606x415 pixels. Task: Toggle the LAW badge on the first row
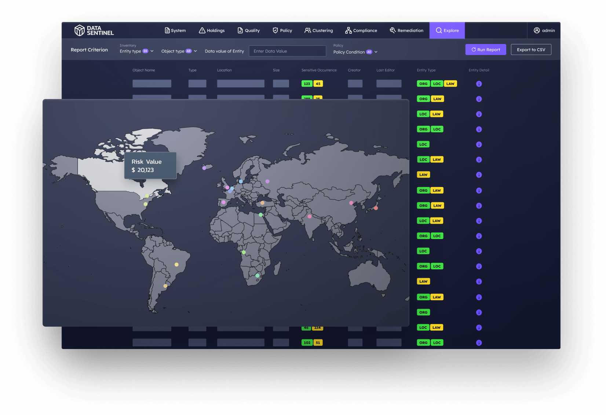(x=450, y=84)
